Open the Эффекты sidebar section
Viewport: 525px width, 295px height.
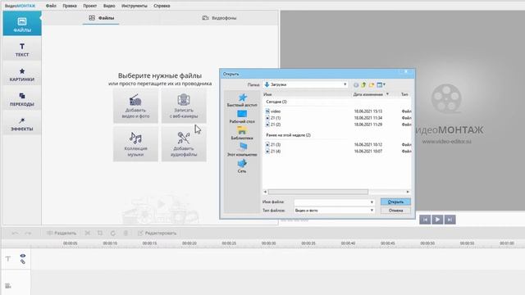(22, 124)
